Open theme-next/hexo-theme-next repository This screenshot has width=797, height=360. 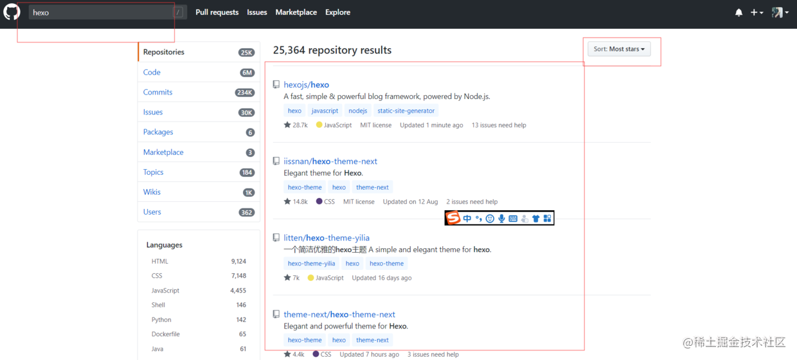pyautogui.click(x=339, y=314)
